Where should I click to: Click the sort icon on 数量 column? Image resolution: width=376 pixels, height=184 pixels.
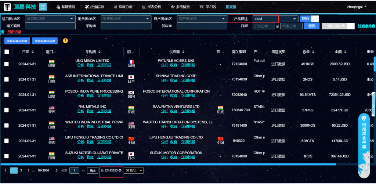(313, 52)
